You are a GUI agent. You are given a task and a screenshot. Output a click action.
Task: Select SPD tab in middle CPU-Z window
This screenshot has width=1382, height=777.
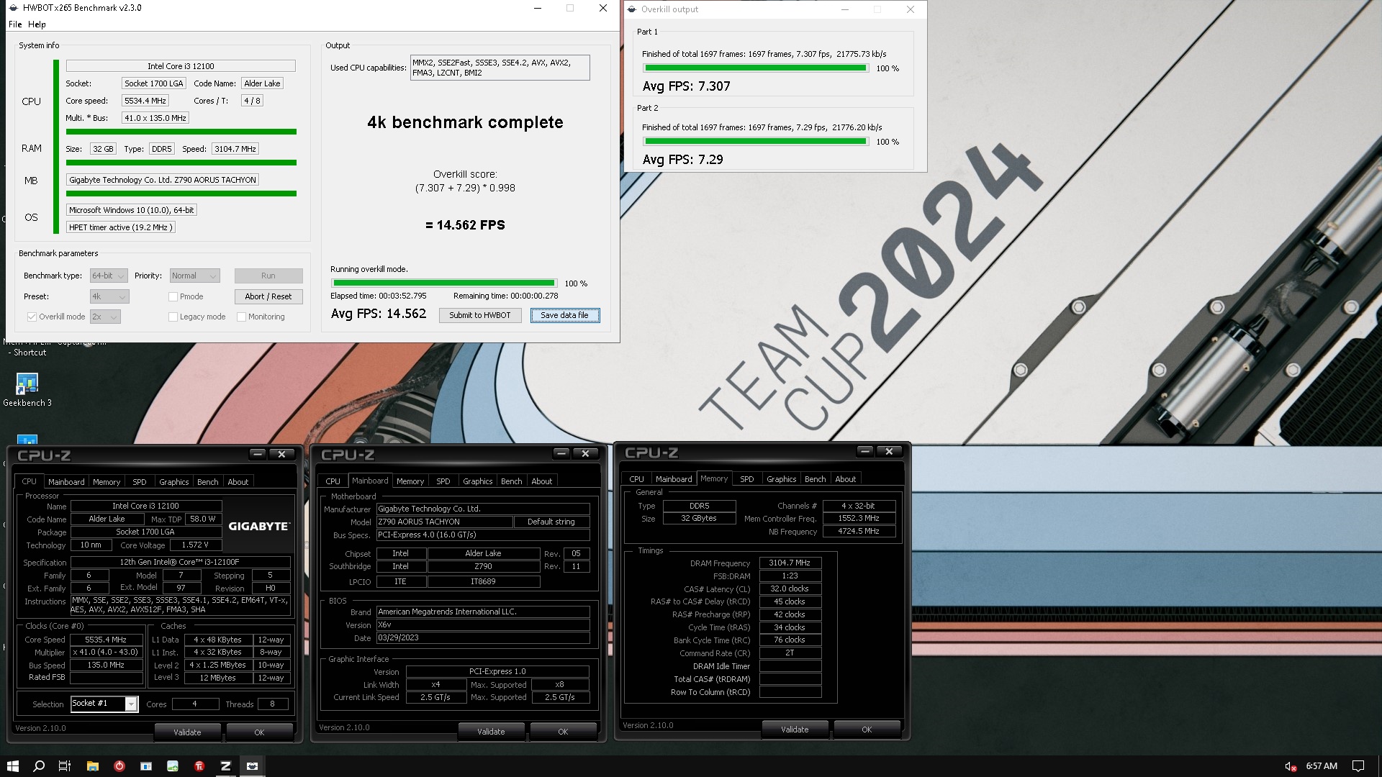tap(443, 481)
